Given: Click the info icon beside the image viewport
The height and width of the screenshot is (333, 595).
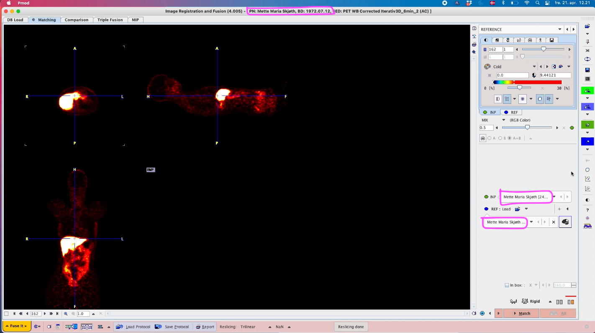Looking at the screenshot, I should point(474,28).
